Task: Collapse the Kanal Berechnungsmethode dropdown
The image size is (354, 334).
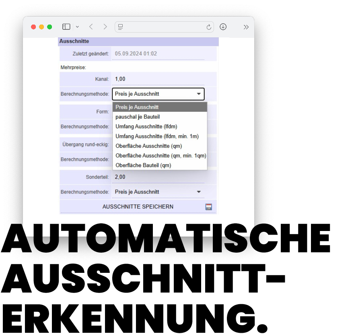Action: 158,94
